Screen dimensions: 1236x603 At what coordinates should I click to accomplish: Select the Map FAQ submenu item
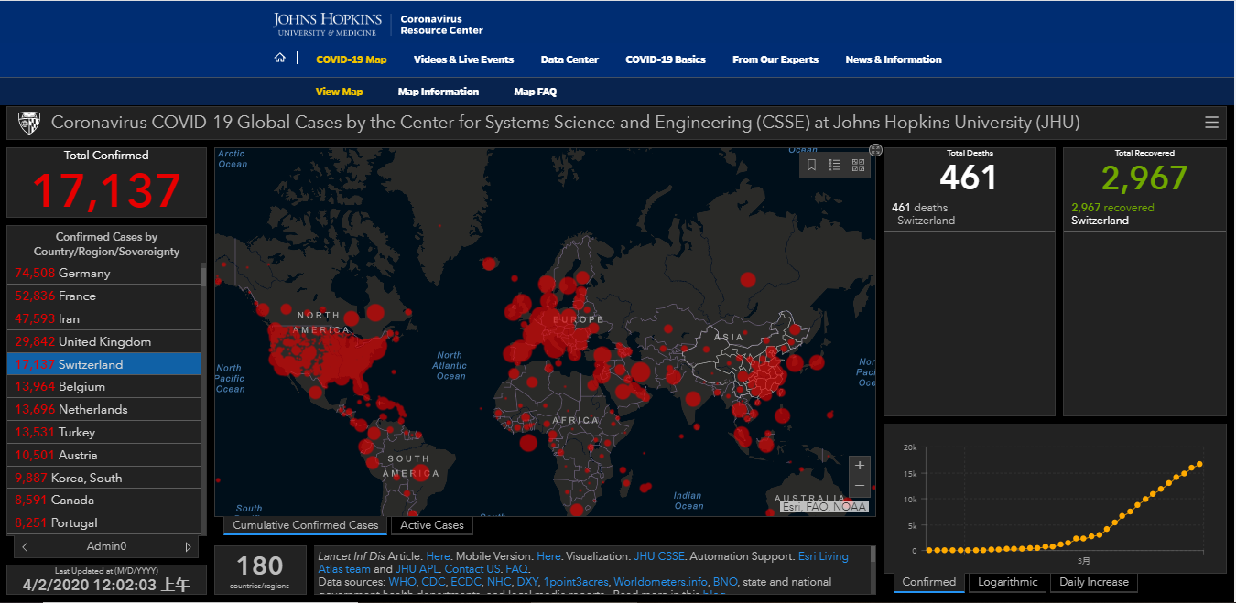[536, 92]
